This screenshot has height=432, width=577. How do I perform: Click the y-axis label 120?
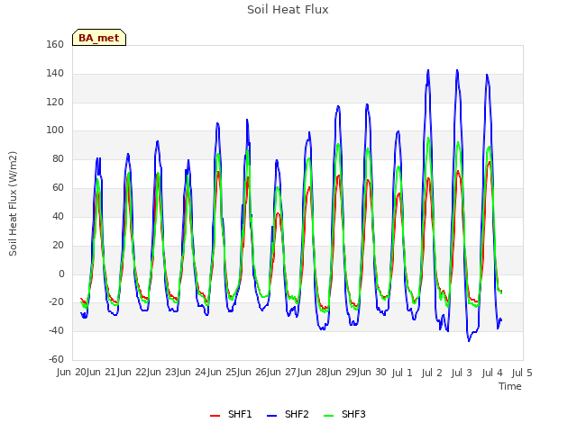click(x=55, y=102)
